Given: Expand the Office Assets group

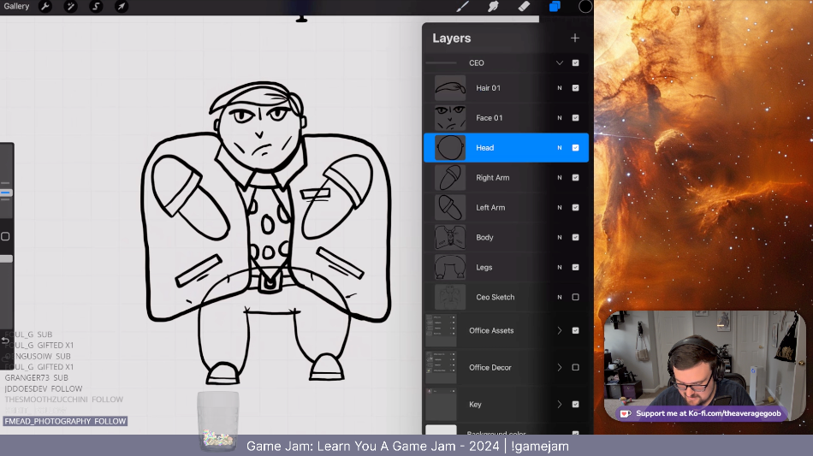Looking at the screenshot, I should coord(560,330).
